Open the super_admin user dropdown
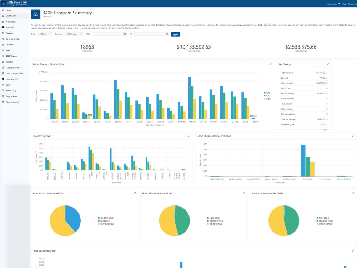 (x=333, y=4)
